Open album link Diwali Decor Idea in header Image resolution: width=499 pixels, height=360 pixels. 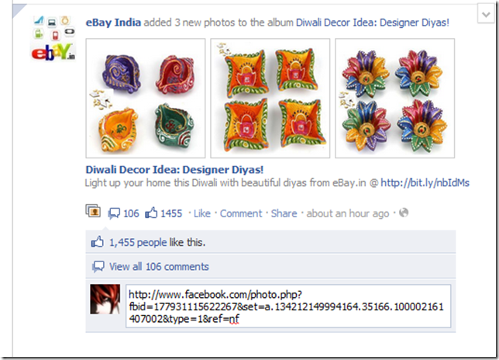tap(373, 22)
